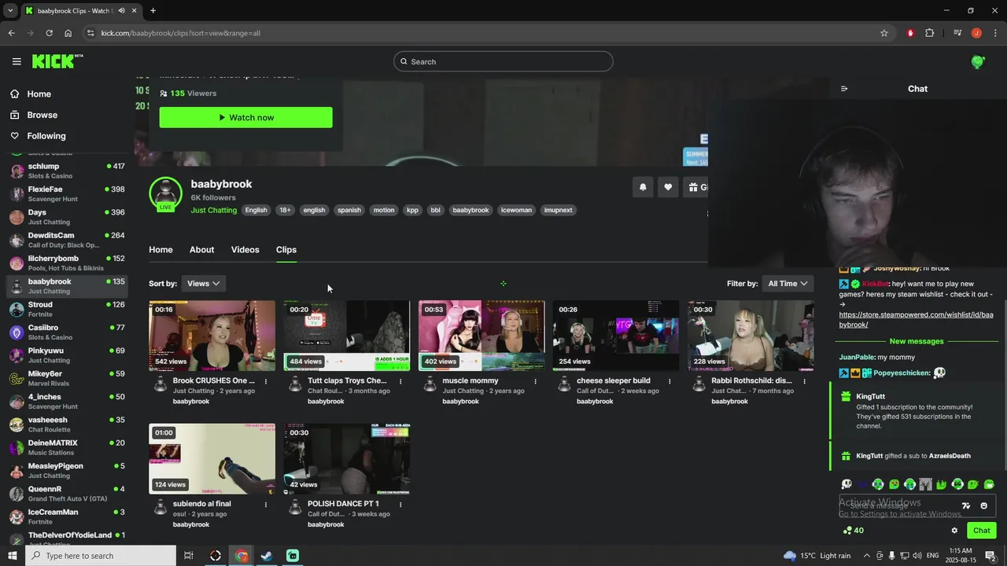
Task: Open options for Rabbi Rothschild clip
Action: (804, 381)
